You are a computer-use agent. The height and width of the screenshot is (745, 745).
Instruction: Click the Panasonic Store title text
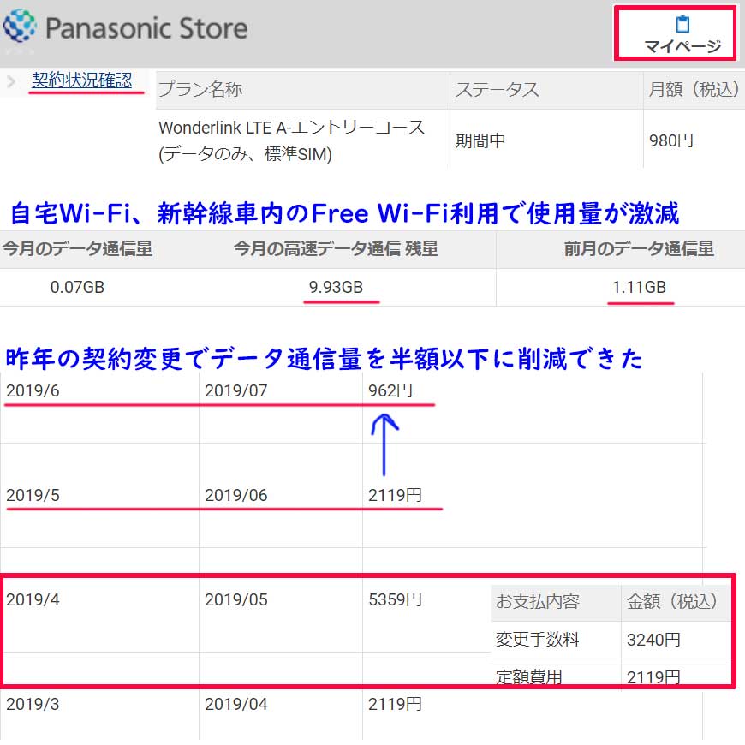pyautogui.click(x=146, y=28)
